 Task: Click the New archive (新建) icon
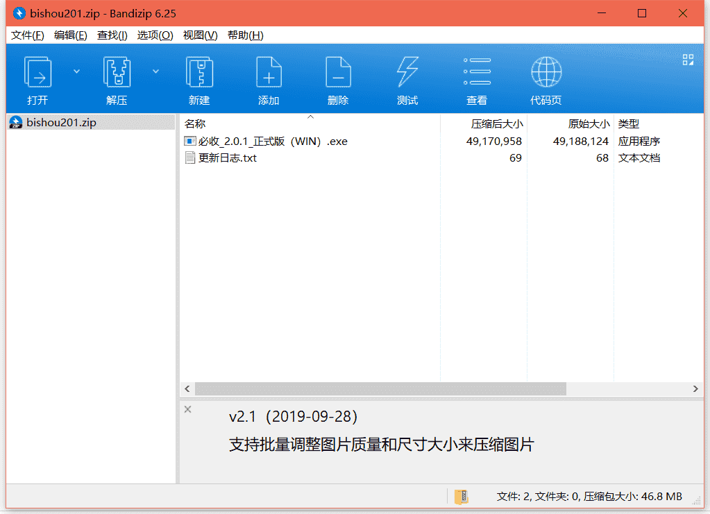click(199, 72)
